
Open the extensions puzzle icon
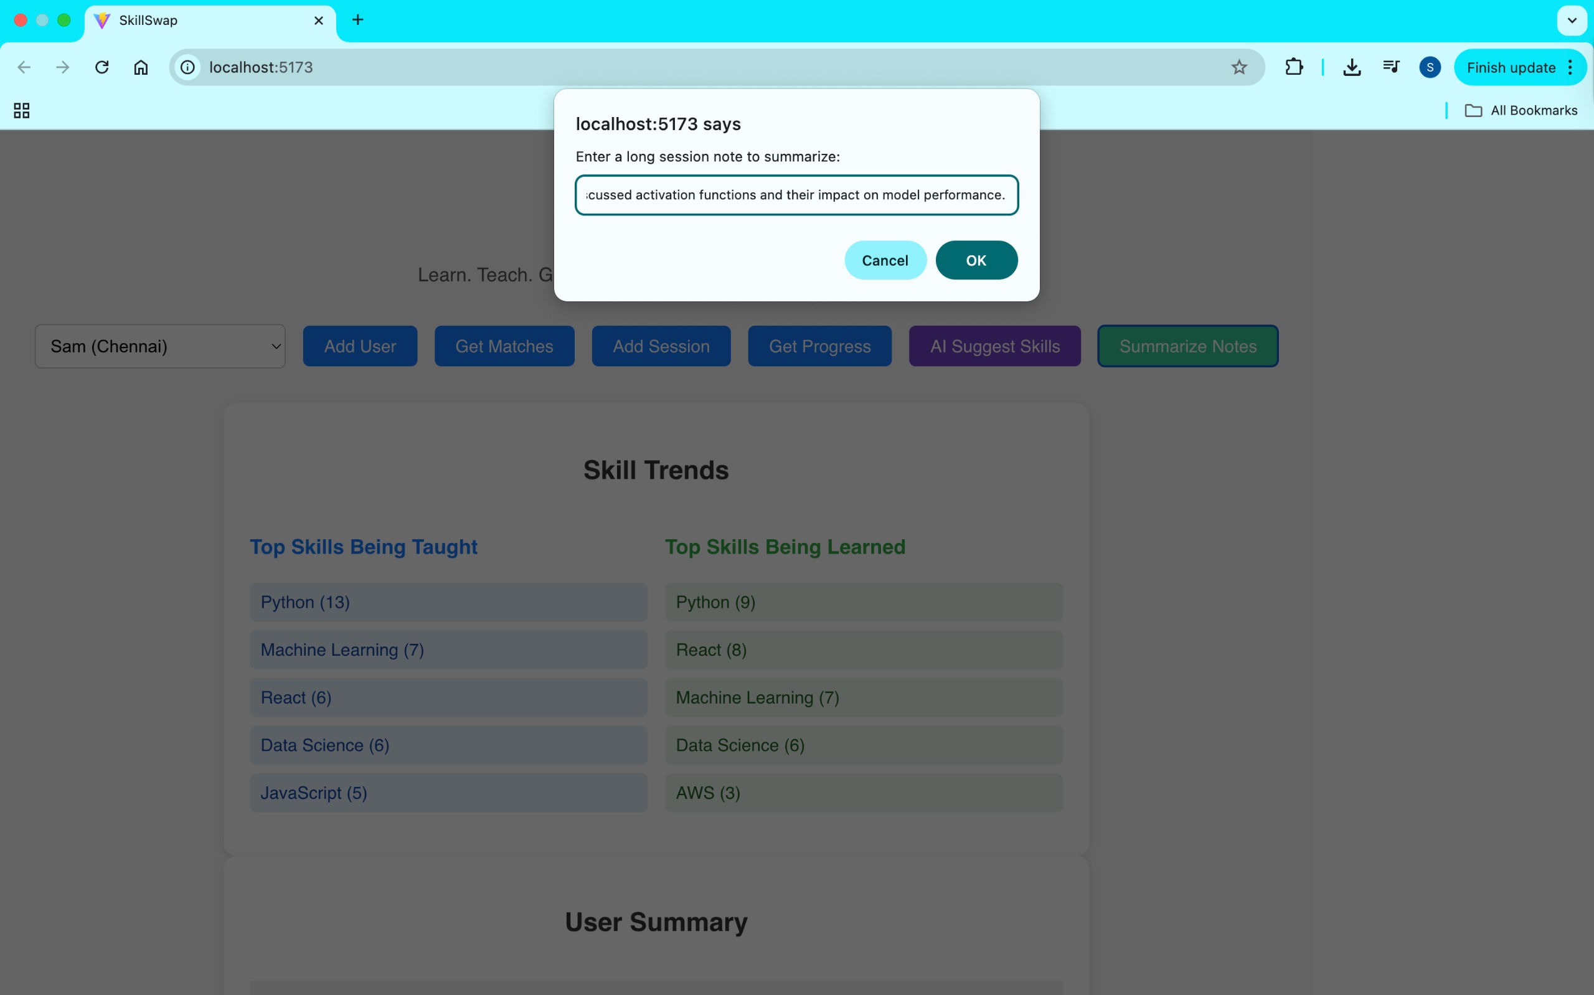click(x=1293, y=67)
